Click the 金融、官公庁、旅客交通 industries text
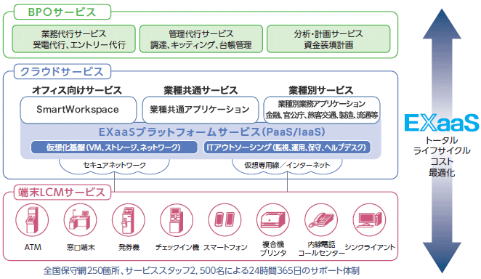Viewport: 481px width, 279px height. 322,116
